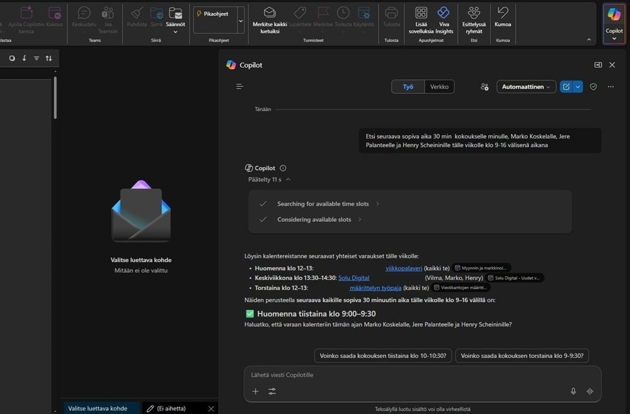Click the microphone icon in message box

click(573, 391)
